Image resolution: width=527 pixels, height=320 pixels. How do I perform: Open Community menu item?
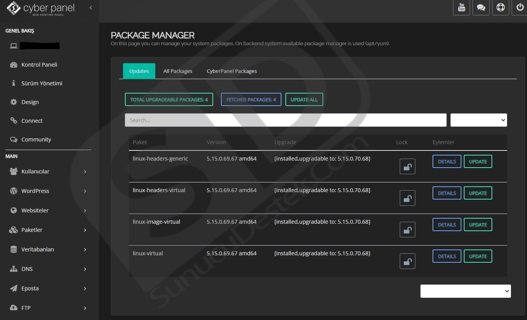(x=36, y=140)
